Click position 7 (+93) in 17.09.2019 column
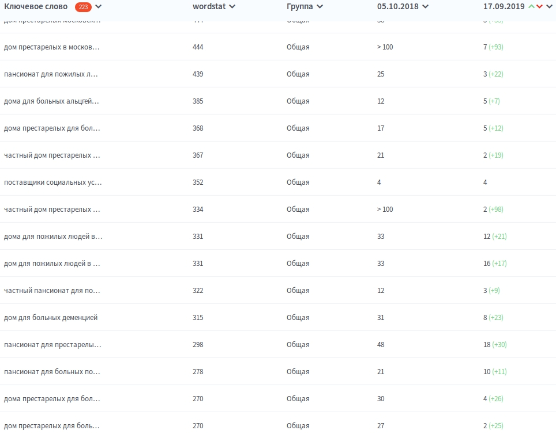Viewport: 556px width, 434px height. [x=493, y=47]
